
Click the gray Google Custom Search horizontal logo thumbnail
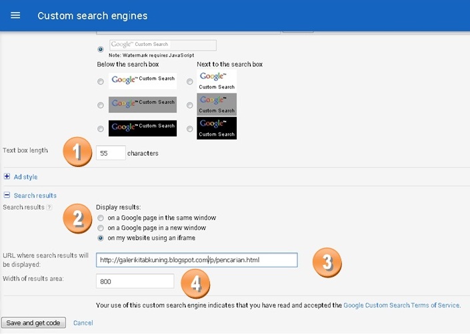143,104
